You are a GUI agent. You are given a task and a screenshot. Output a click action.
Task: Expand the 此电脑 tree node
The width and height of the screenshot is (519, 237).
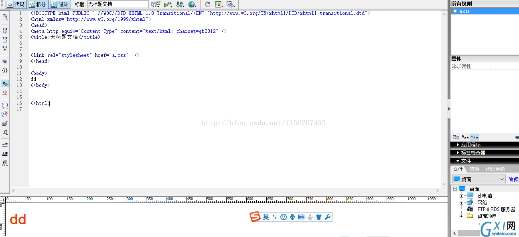point(462,196)
